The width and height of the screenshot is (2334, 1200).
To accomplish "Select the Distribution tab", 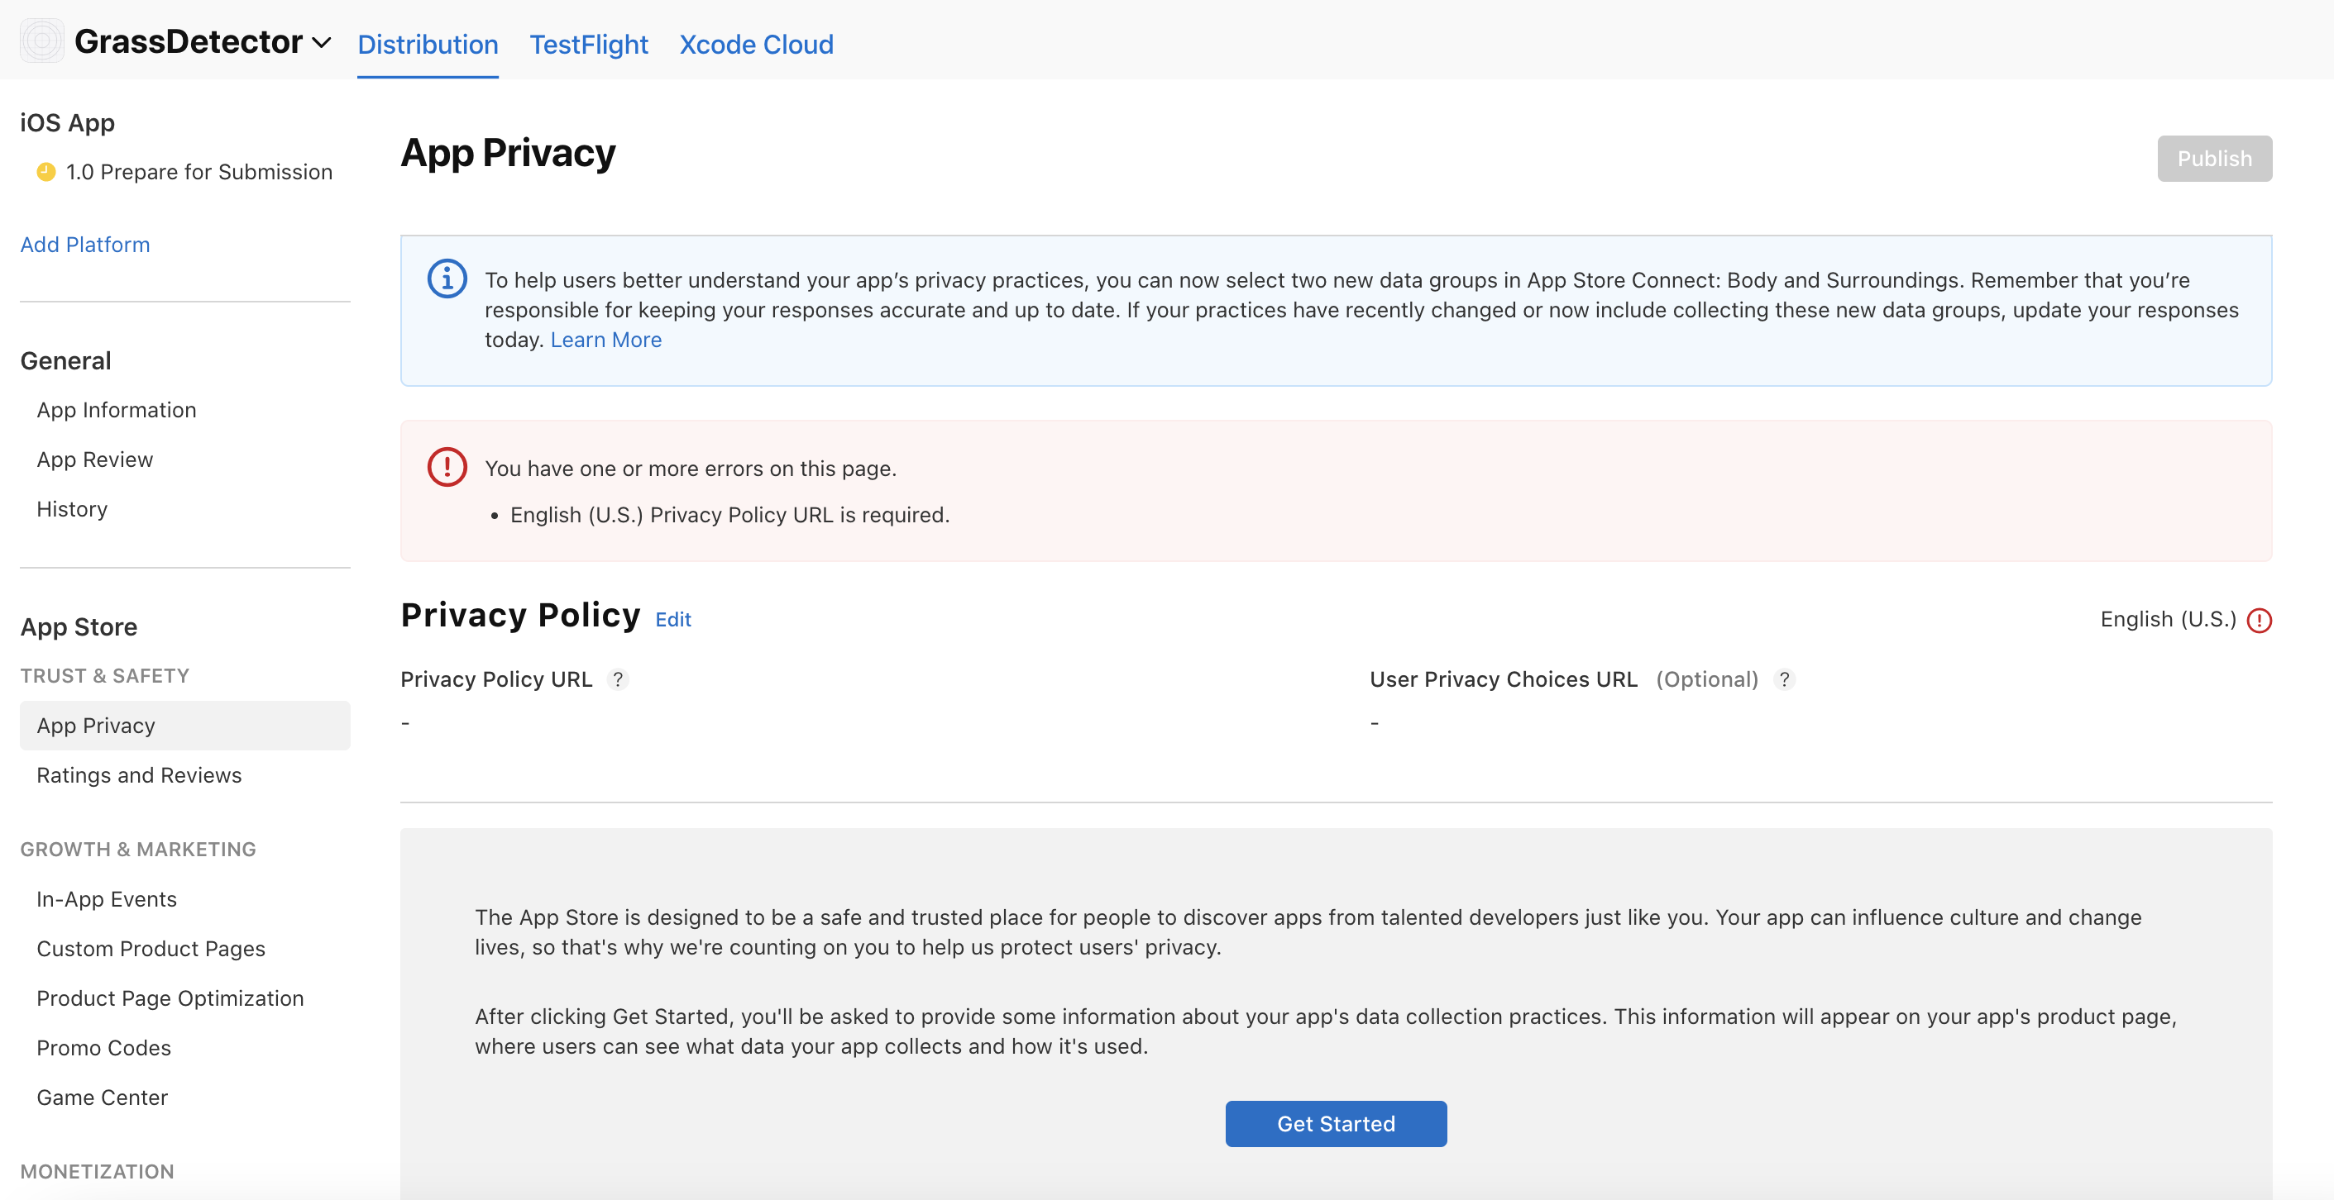I will (428, 44).
